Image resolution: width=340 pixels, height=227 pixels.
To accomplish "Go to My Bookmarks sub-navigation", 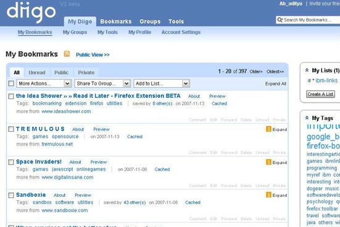I will click(35, 32).
